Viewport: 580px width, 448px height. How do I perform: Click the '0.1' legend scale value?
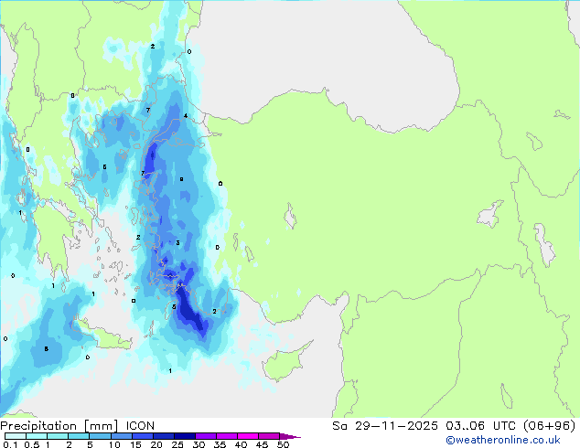point(10,444)
